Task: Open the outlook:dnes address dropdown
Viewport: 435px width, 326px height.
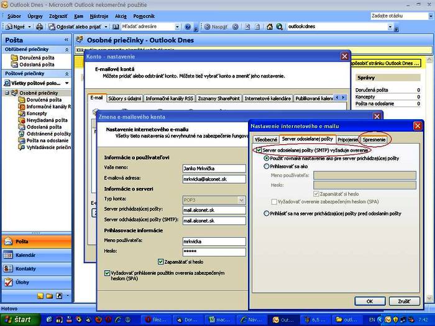Action: pos(390,27)
